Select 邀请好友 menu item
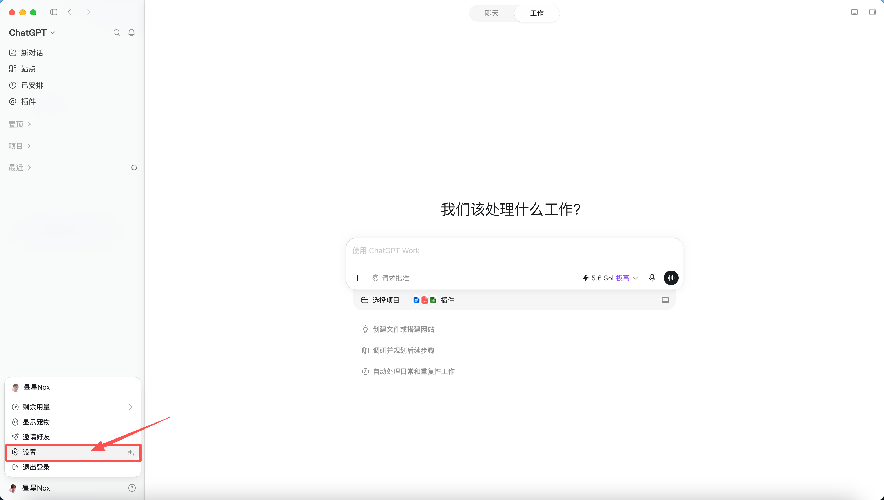The image size is (884, 500). pos(73,437)
